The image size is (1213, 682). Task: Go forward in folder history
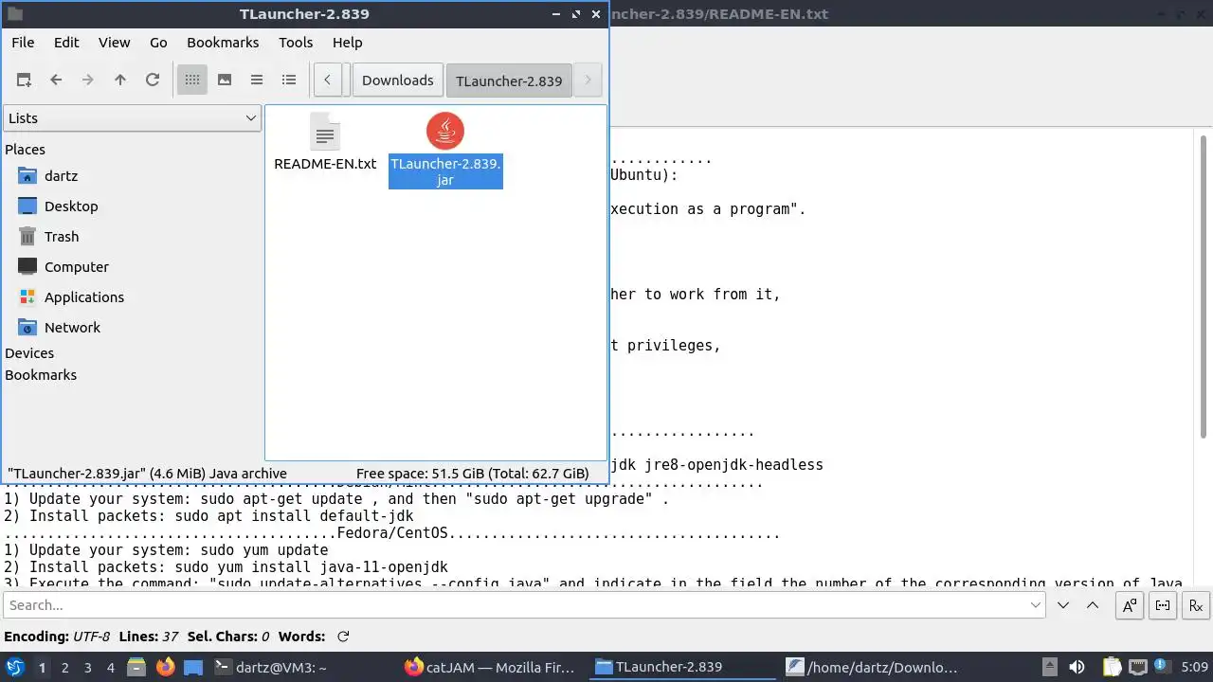pos(88,81)
